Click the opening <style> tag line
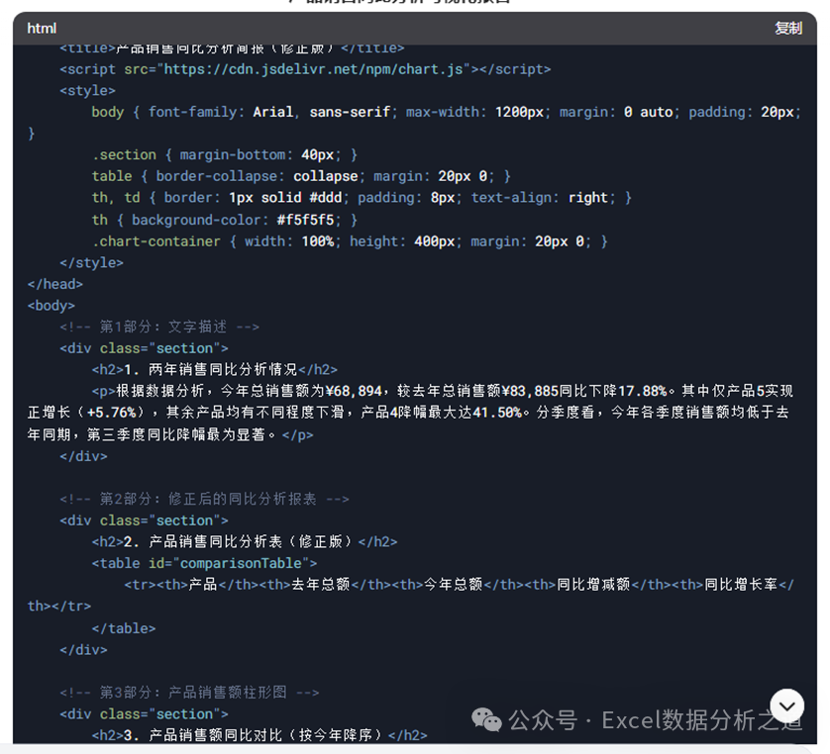 click(88, 91)
